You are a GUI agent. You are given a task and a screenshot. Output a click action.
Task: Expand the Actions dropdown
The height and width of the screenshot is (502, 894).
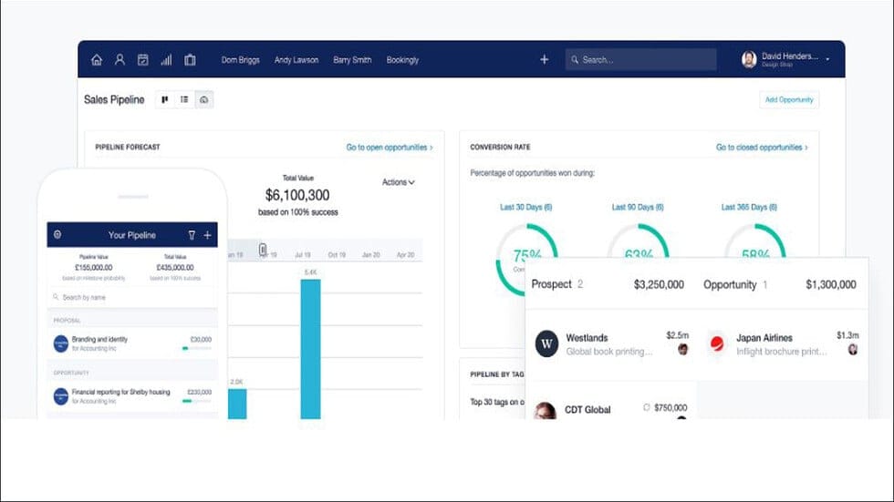coord(398,182)
